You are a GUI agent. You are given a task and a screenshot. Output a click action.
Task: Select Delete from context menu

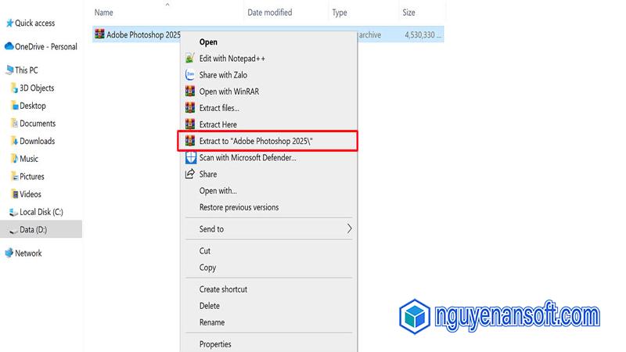coord(269,306)
